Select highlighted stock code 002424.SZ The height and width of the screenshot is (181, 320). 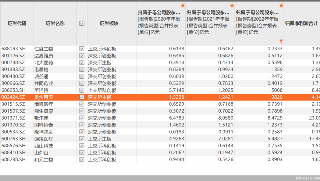pyautogui.click(x=13, y=97)
